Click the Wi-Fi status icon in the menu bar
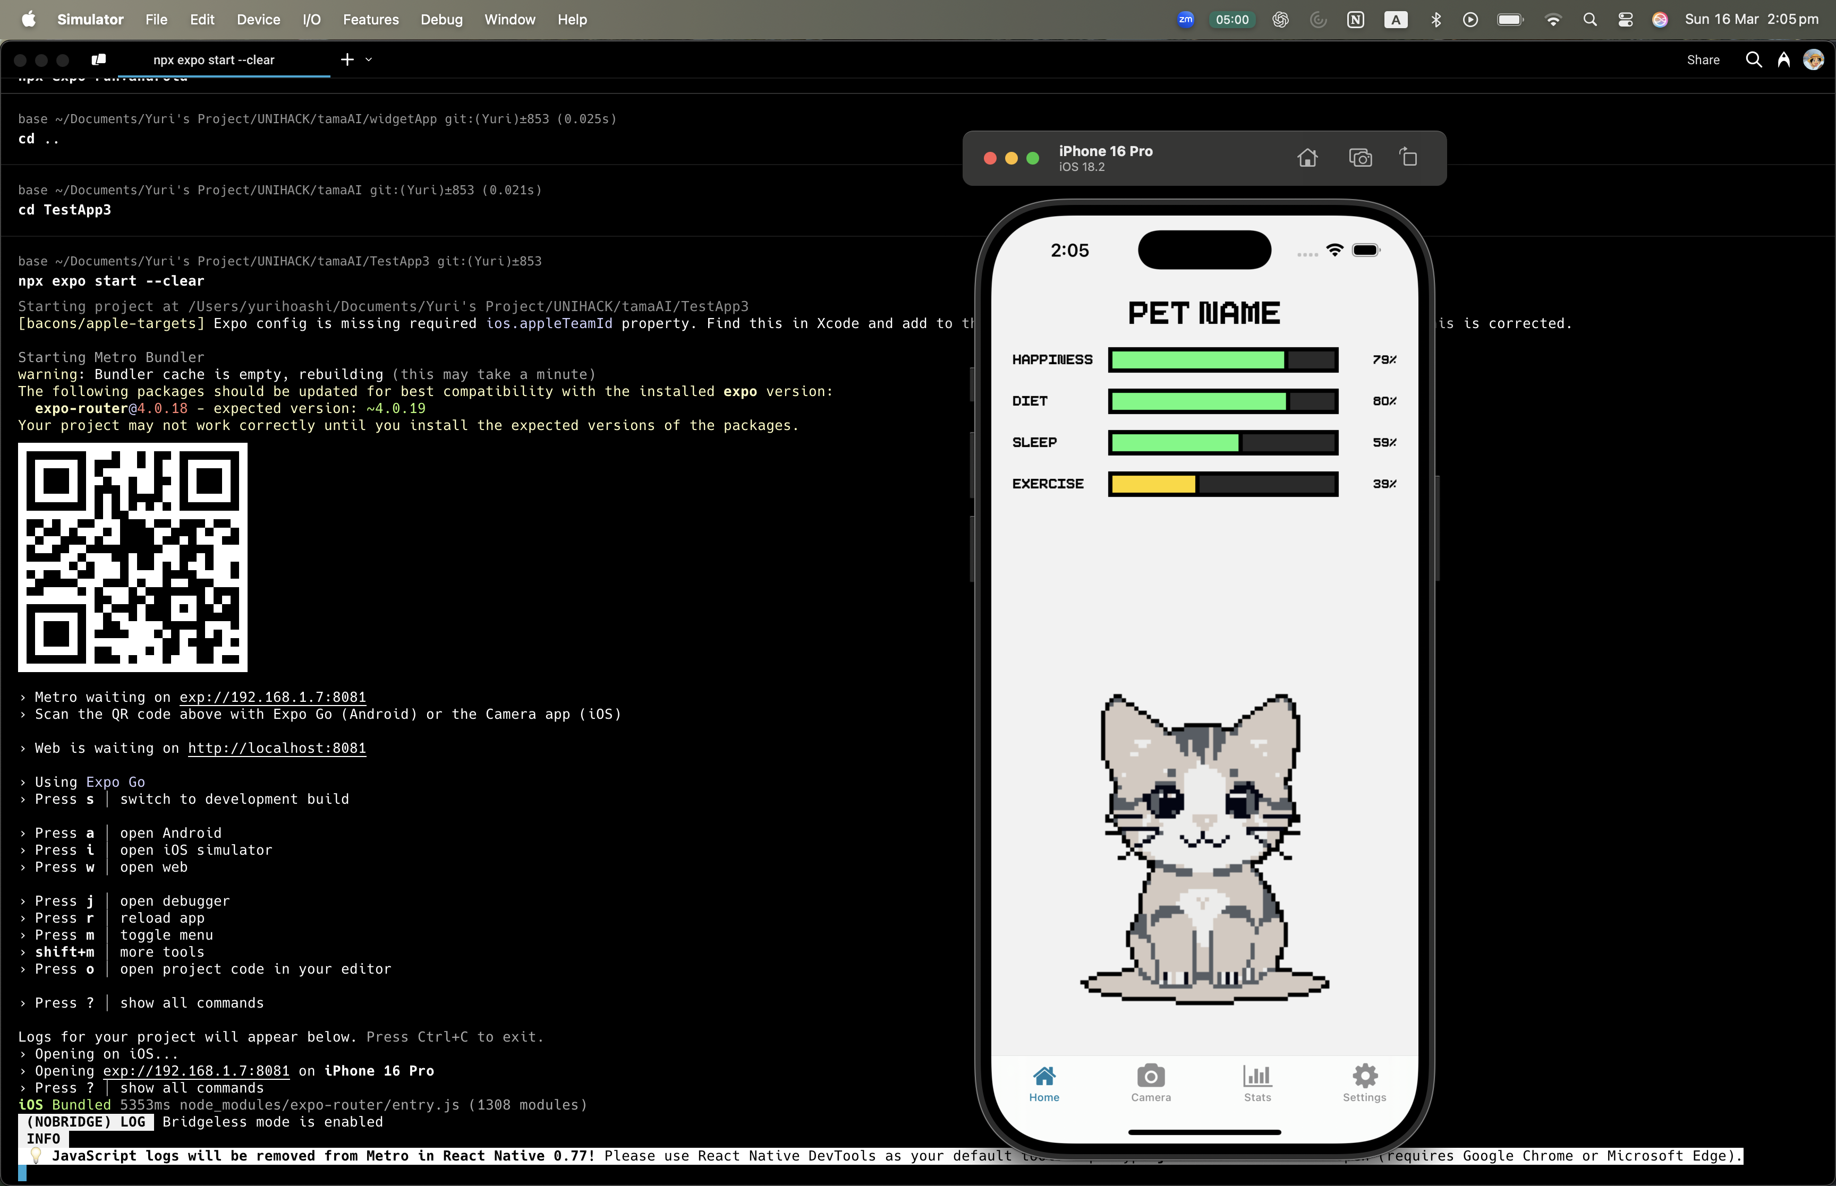The width and height of the screenshot is (1836, 1186). 1552,20
